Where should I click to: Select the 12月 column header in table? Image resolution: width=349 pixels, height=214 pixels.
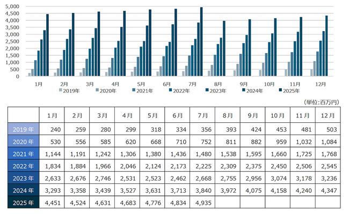pos(328,115)
